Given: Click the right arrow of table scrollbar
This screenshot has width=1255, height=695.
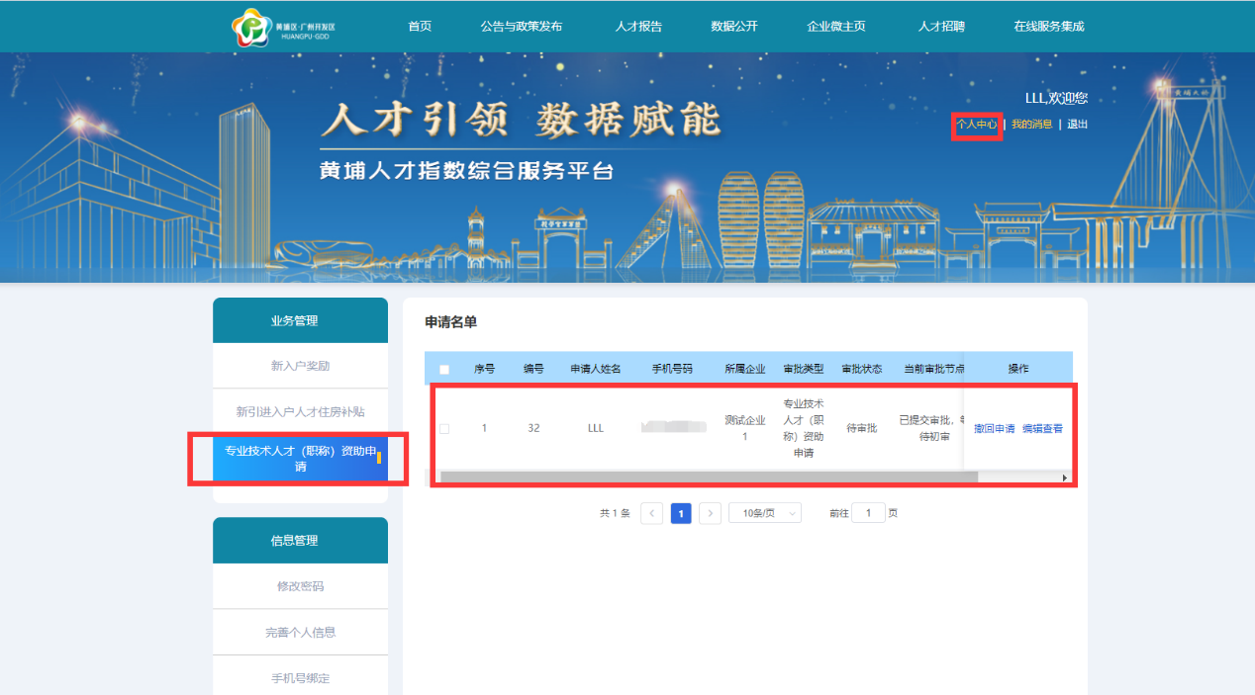Looking at the screenshot, I should coord(1065,478).
